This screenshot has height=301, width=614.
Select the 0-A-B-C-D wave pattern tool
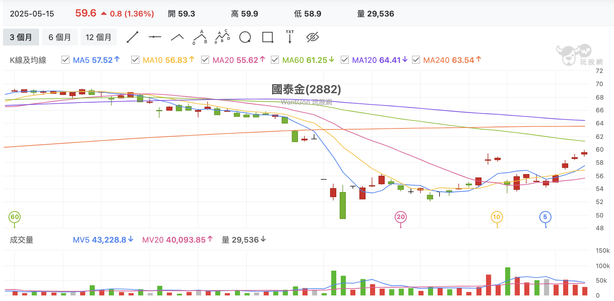click(223, 37)
